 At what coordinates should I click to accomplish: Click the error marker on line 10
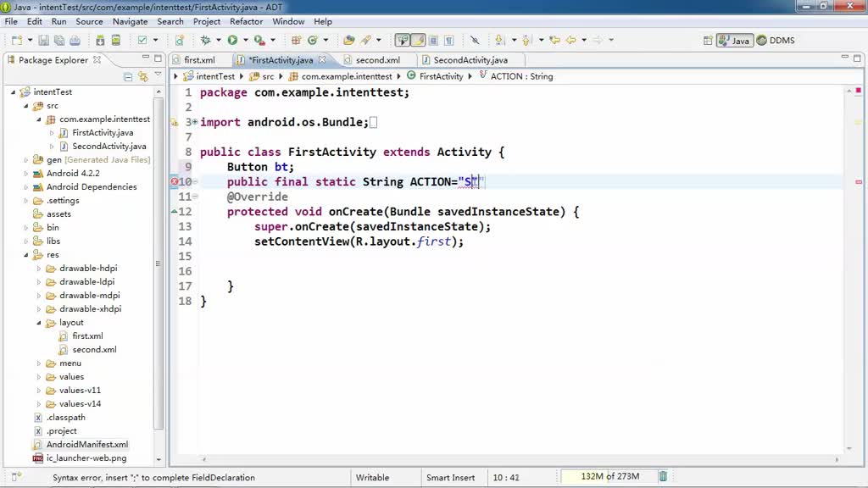click(x=175, y=181)
